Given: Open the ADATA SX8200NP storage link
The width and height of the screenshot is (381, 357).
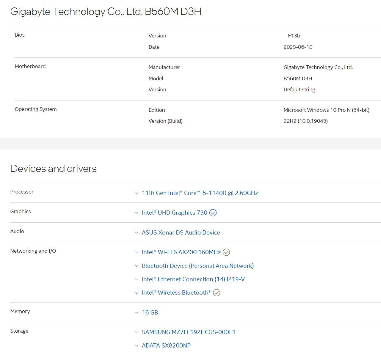Looking at the screenshot, I should click(x=166, y=345).
